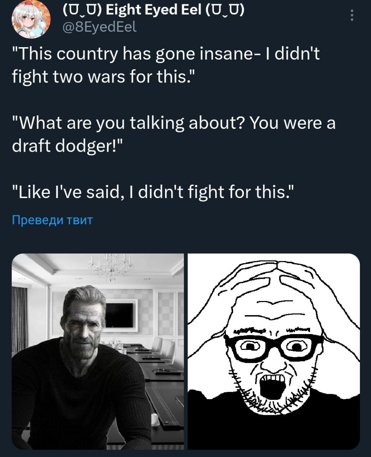The image size is (371, 457).
Task: Click the wojak's black glasses
Action: (274, 346)
